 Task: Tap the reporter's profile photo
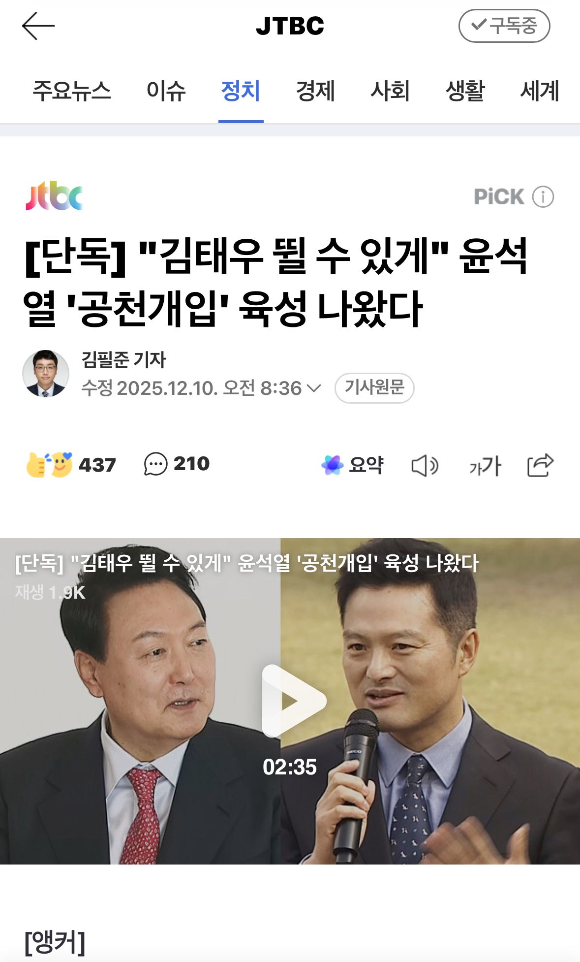point(46,374)
